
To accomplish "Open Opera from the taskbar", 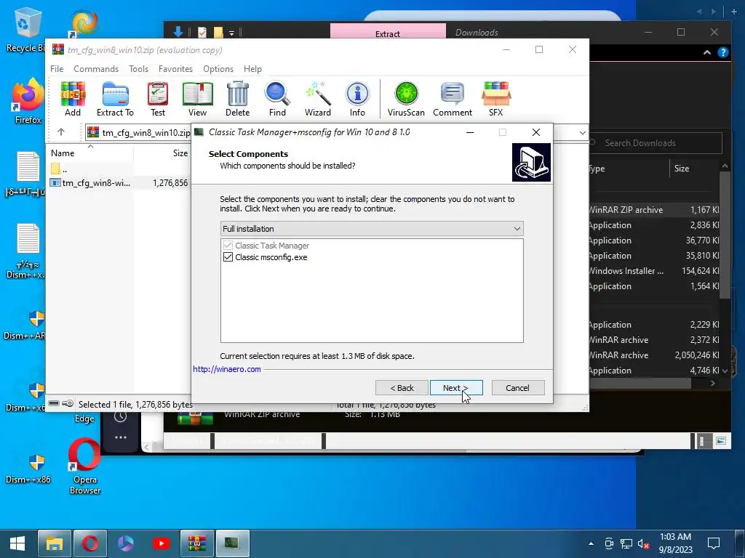I will click(89, 543).
